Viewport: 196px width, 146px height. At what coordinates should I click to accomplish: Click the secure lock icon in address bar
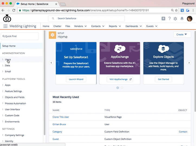pos(20,10)
